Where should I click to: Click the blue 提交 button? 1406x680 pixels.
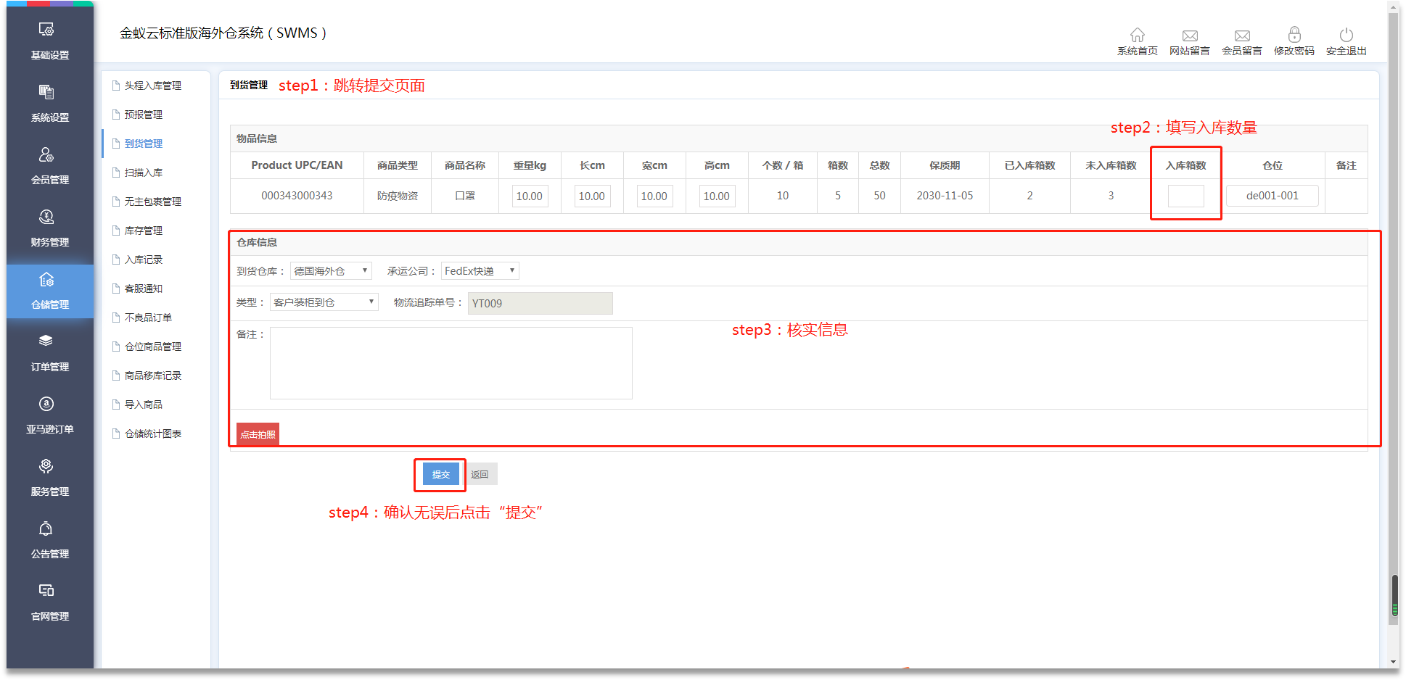[x=440, y=475]
